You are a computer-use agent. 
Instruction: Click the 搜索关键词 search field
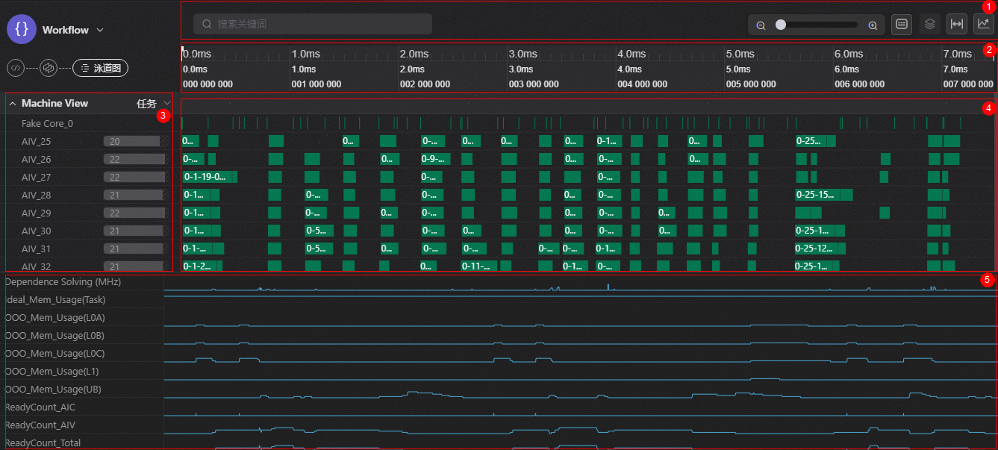314,24
